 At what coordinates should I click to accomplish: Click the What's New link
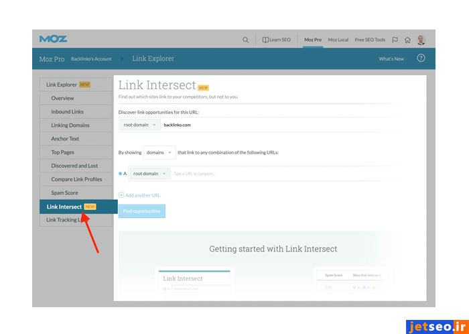click(x=391, y=59)
